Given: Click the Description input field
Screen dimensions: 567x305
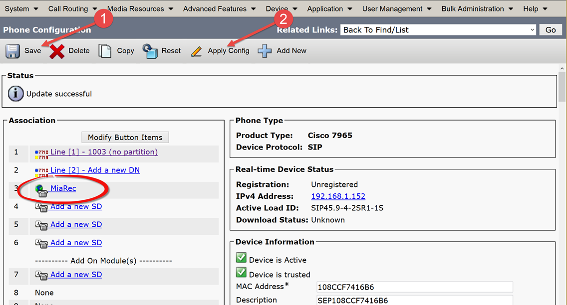Looking at the screenshot, I should [414, 301].
